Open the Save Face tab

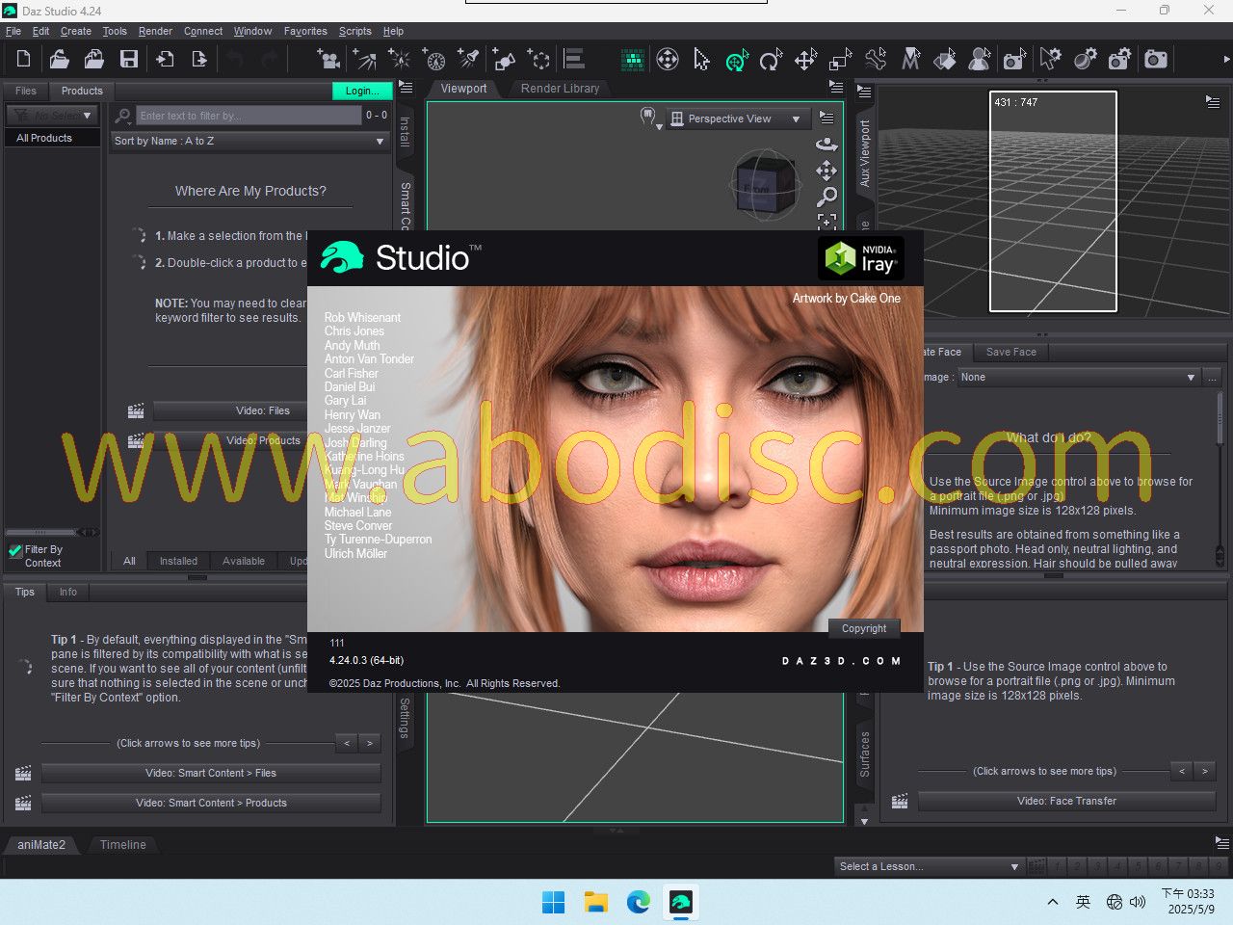pos(1011,352)
